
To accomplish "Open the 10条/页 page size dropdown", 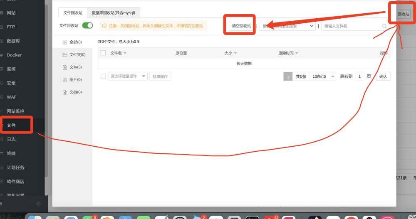I will tap(323, 76).
